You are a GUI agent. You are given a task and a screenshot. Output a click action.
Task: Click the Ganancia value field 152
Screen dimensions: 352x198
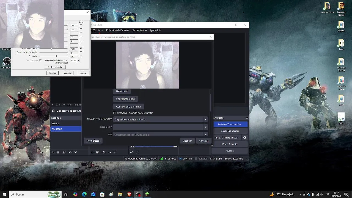pyautogui.click(x=74, y=56)
